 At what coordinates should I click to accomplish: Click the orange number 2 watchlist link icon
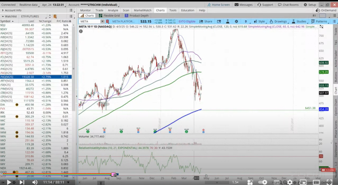point(55,16)
